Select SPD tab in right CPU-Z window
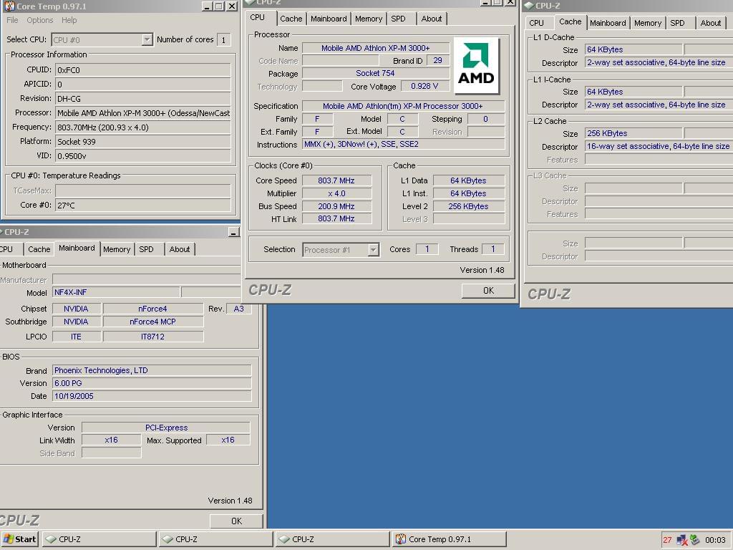733x550 pixels. coord(677,23)
